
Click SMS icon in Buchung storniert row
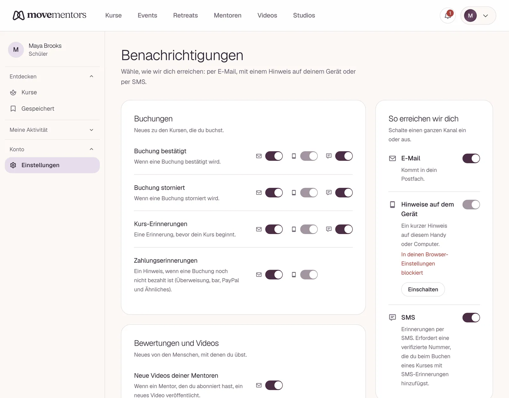point(329,193)
